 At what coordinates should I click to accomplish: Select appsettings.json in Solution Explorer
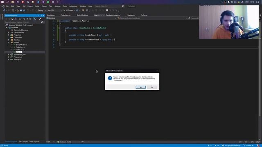[x=19, y=54]
